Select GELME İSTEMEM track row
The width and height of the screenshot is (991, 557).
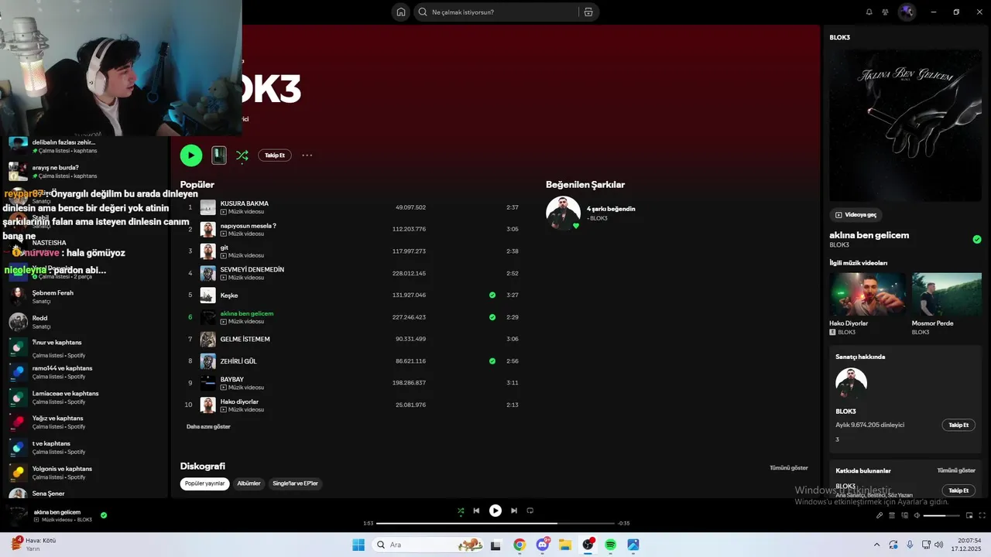click(x=352, y=339)
